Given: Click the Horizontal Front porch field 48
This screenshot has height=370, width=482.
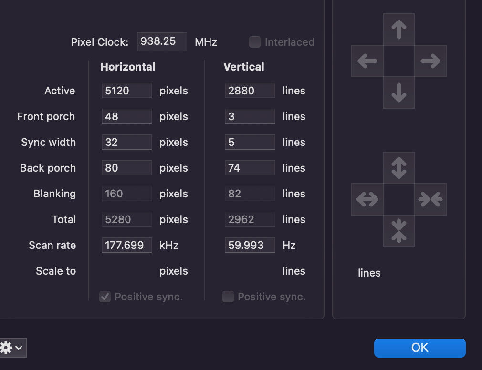Looking at the screenshot, I should (126, 116).
